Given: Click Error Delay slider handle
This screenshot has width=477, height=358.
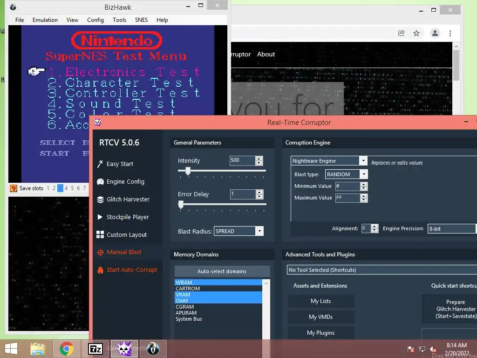Looking at the screenshot, I should (181, 205).
